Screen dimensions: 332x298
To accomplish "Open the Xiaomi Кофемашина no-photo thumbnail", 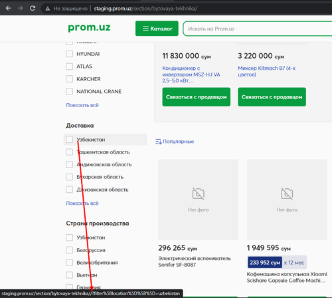I will click(x=287, y=200).
